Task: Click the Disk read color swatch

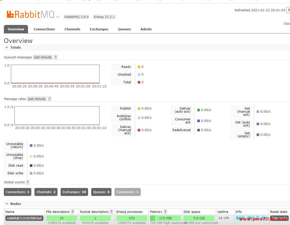Action: point(31,166)
